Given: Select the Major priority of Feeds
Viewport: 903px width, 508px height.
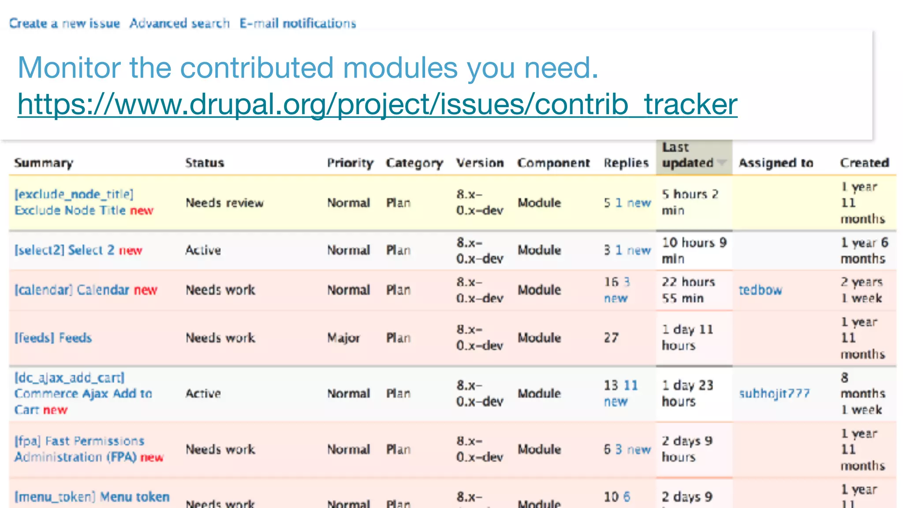Looking at the screenshot, I should pyautogui.click(x=343, y=338).
